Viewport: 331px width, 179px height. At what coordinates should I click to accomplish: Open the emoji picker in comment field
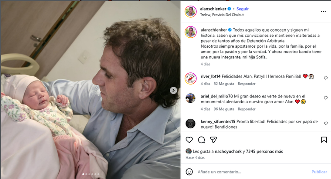coord(189,172)
